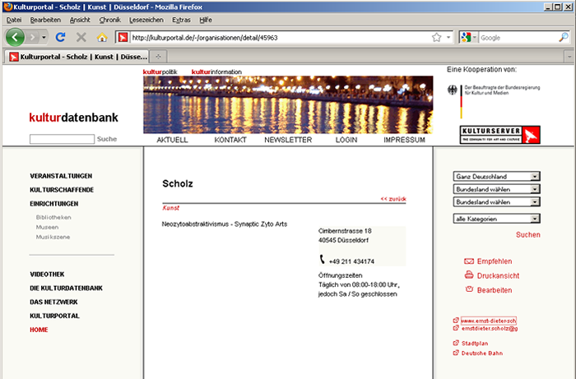The height and width of the screenshot is (379, 576).
Task: Go to the browser home page icon
Action: coord(103,38)
